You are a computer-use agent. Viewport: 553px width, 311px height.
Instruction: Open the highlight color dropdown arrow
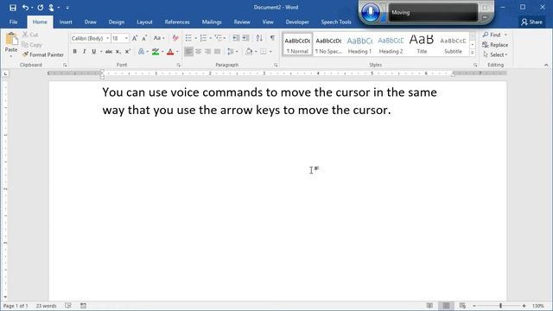162,52
